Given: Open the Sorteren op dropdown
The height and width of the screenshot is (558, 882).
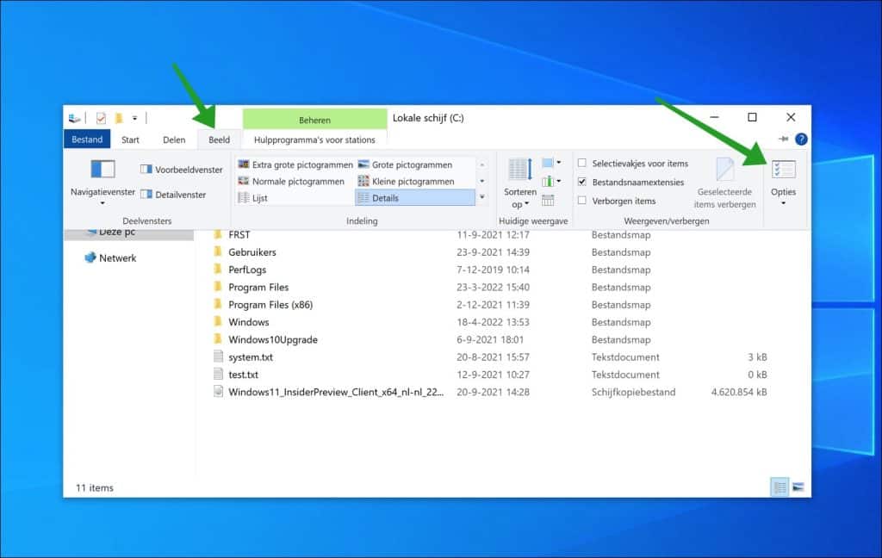Looking at the screenshot, I should [520, 183].
